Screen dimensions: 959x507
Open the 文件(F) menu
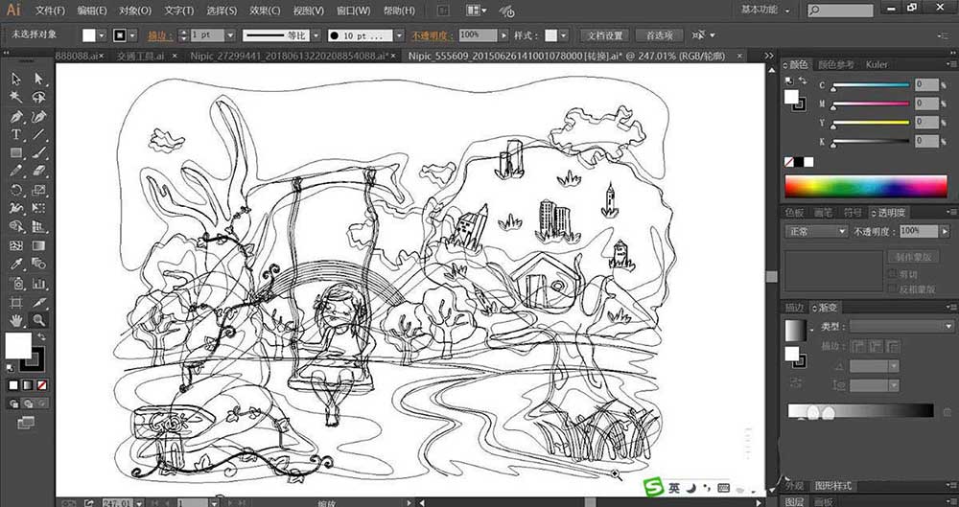tap(50, 11)
